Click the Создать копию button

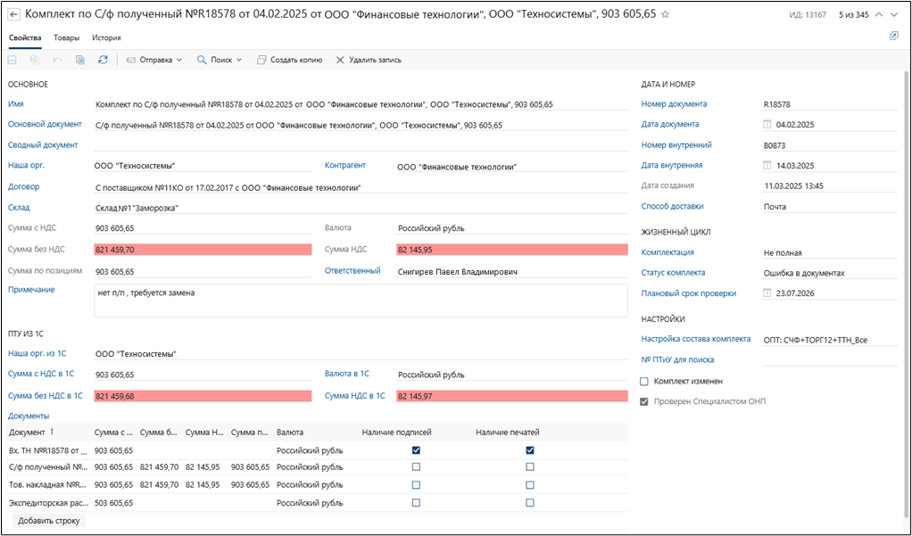pyautogui.click(x=289, y=60)
